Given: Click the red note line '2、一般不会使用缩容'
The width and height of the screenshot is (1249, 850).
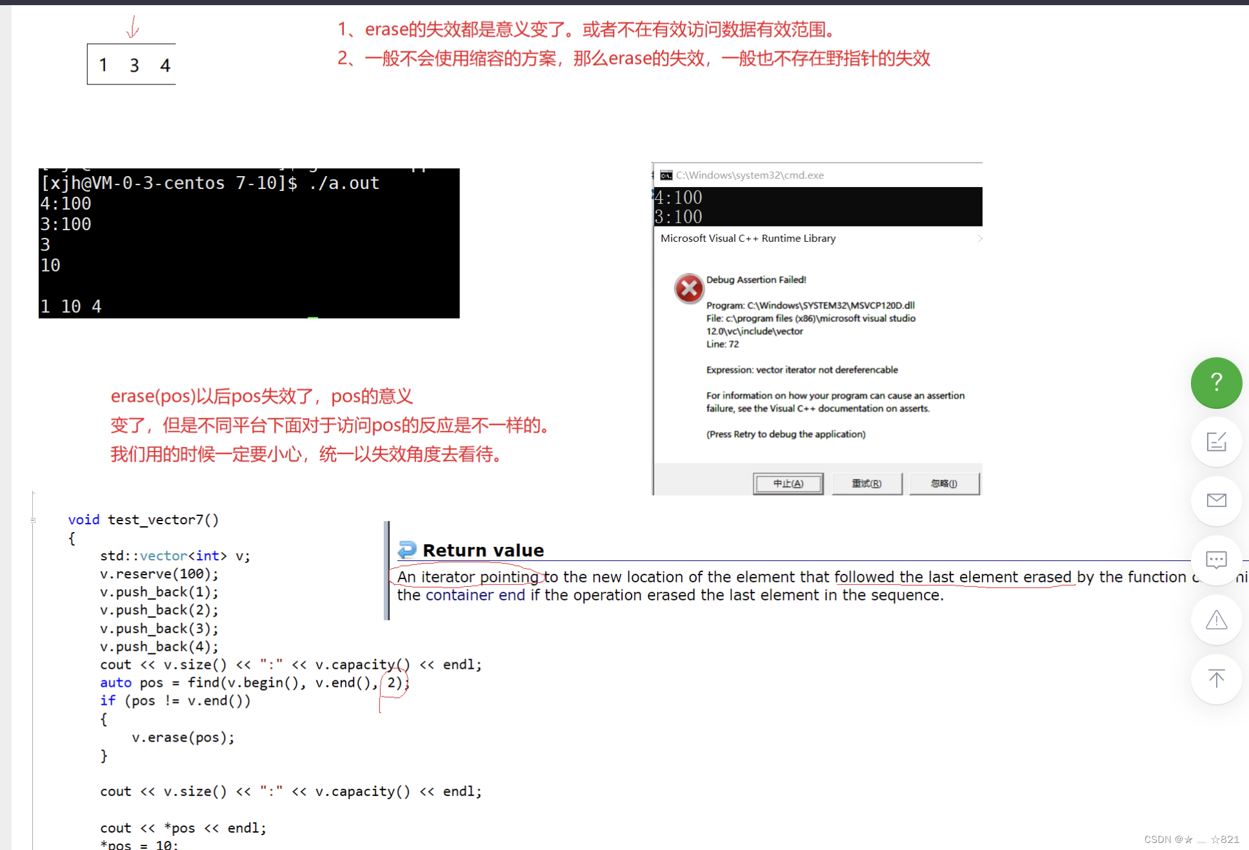Looking at the screenshot, I should 634,59.
